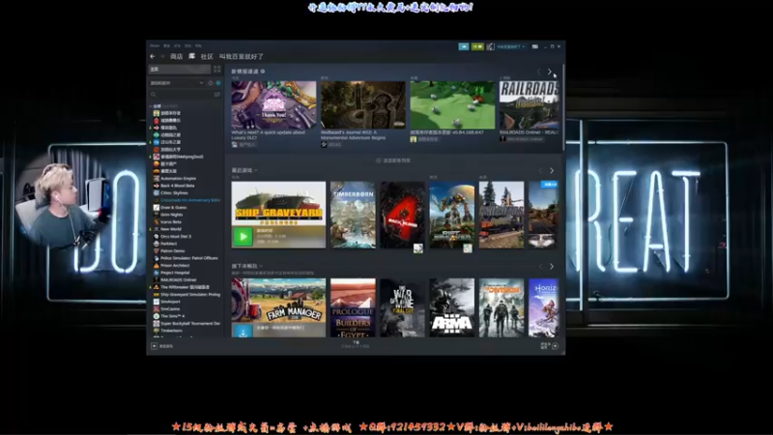Install Farm Manager with blue download button
The height and width of the screenshot is (435, 773).
point(243,332)
